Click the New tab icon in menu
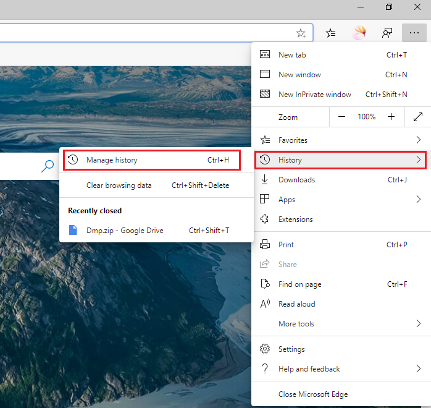Screen dimensions: 431x408 pyautogui.click(x=265, y=54)
